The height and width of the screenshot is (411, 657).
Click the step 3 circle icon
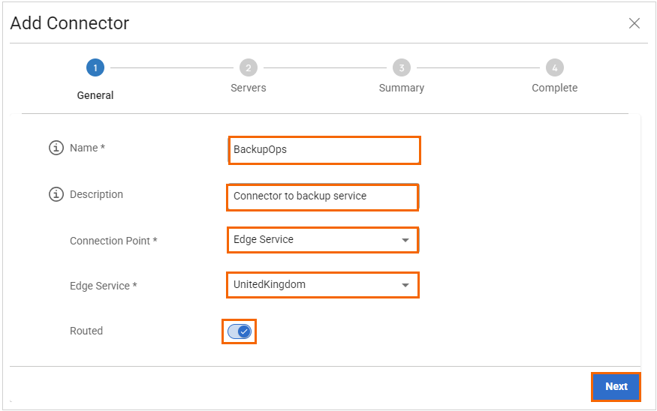click(x=401, y=68)
